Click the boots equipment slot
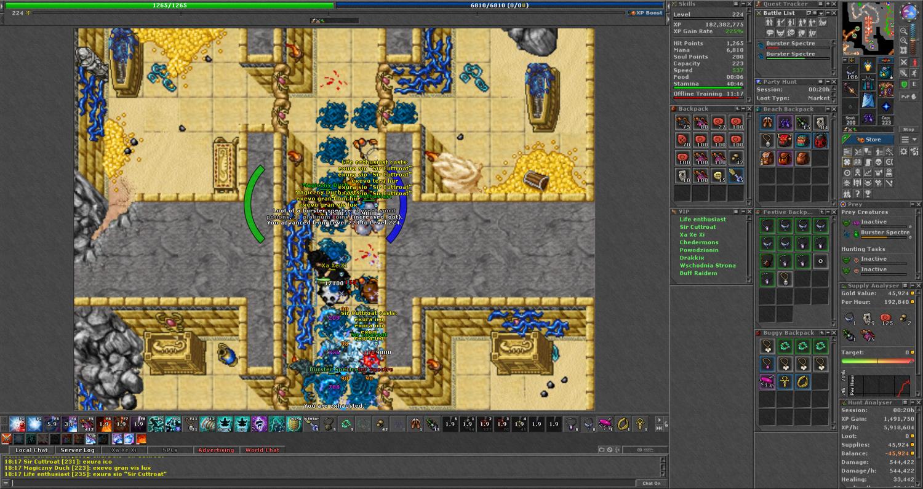Screen dimensions: 923x489 pyautogui.click(x=868, y=117)
